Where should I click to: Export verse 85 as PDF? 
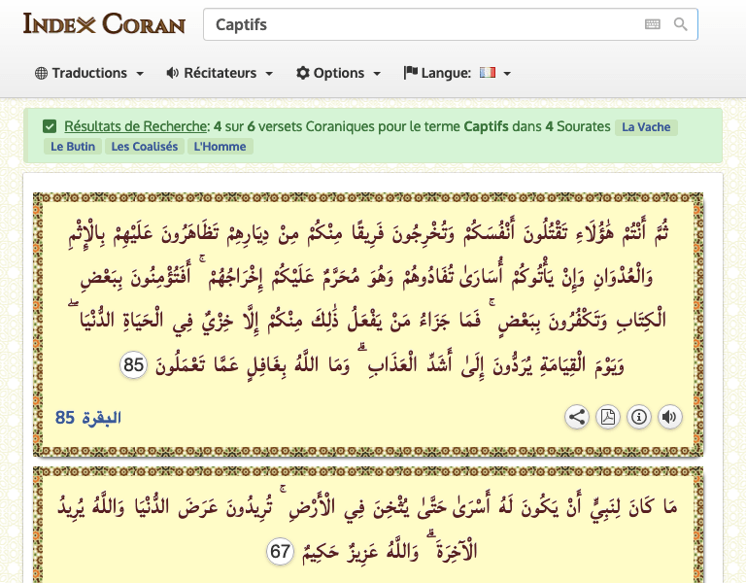pyautogui.click(x=608, y=418)
